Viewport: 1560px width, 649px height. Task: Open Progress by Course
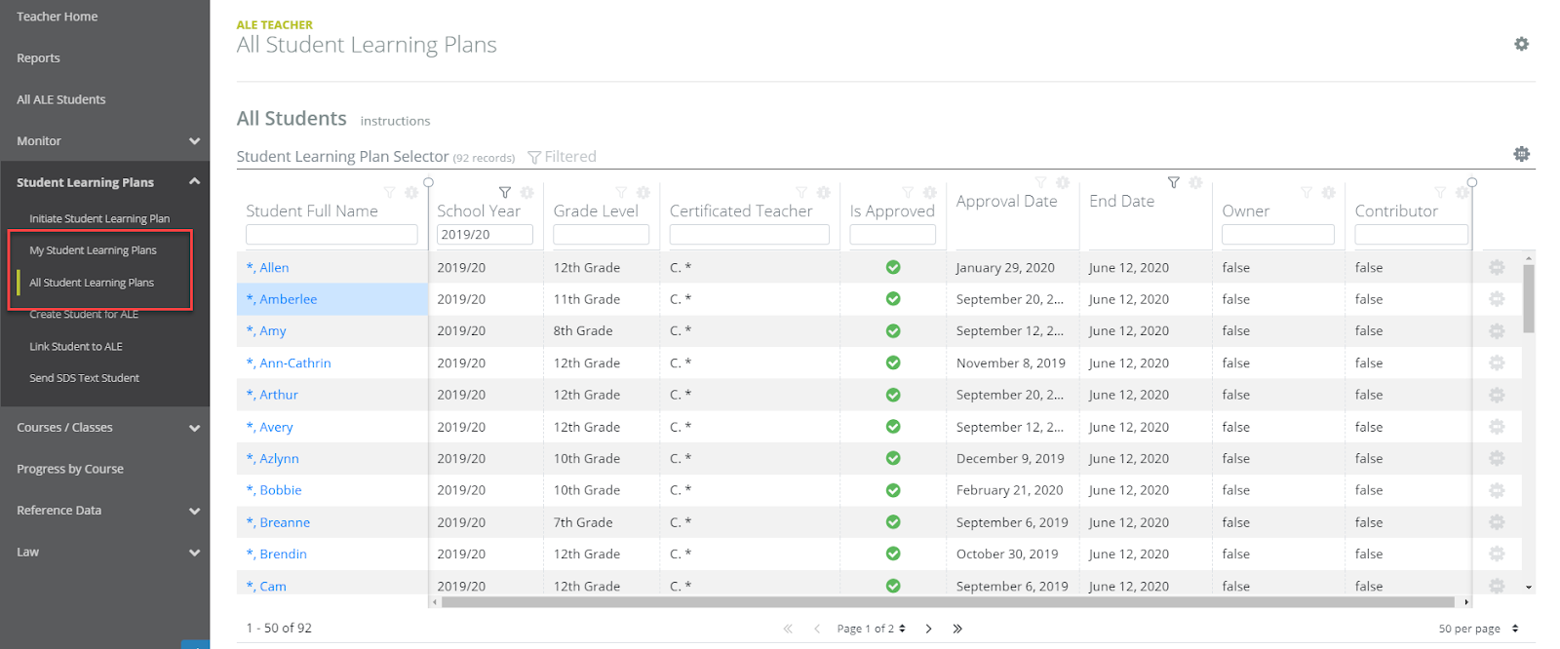70,469
